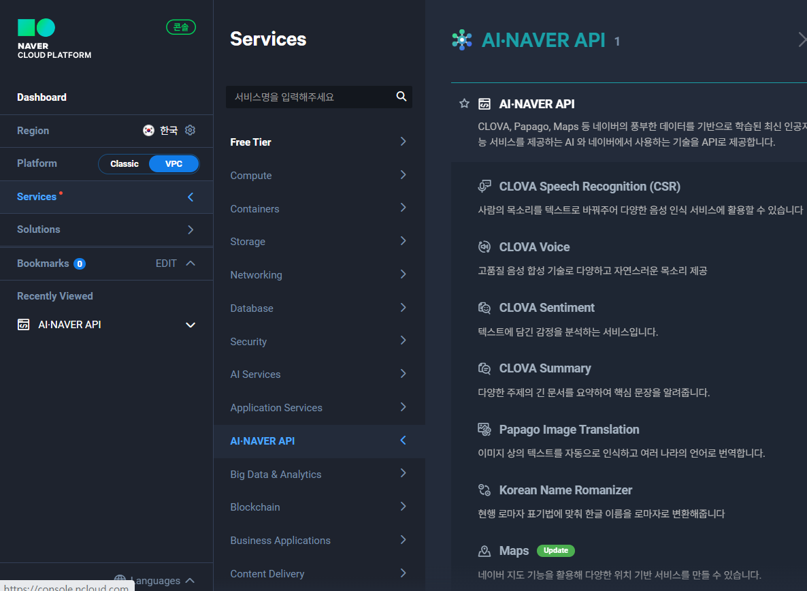
Task: Open the AI·NAVER API service title link
Action: point(536,104)
